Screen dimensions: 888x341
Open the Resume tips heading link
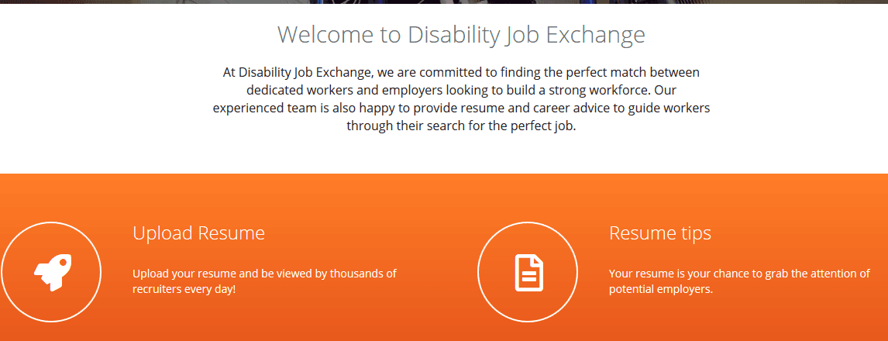pyautogui.click(x=660, y=232)
